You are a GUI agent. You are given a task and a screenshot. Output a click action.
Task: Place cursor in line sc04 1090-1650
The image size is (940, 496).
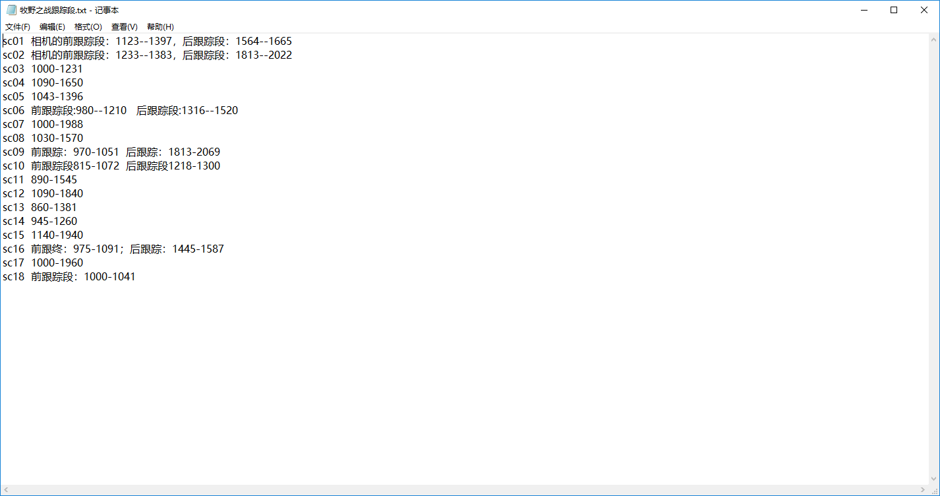[x=43, y=82]
